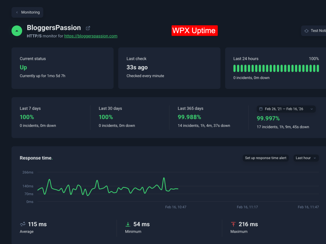Expand the Feb 26, '21 date range dropdown
Viewport: 326px width, 244px height.
[x=312, y=109]
